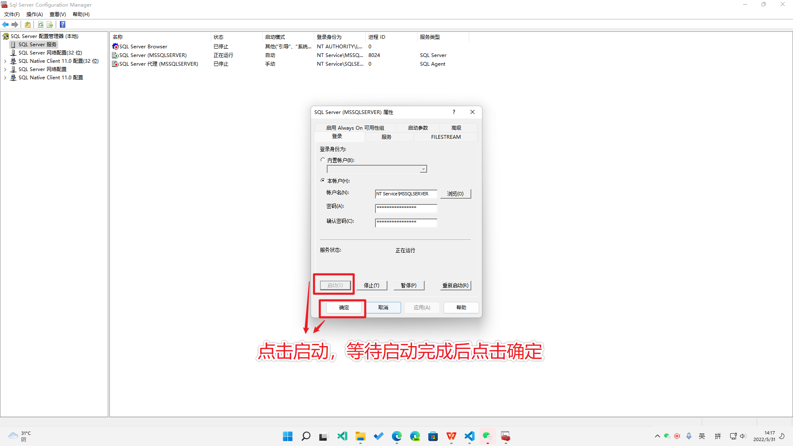Click the 密码(A) password field
Image resolution: width=793 pixels, height=446 pixels.
click(406, 208)
